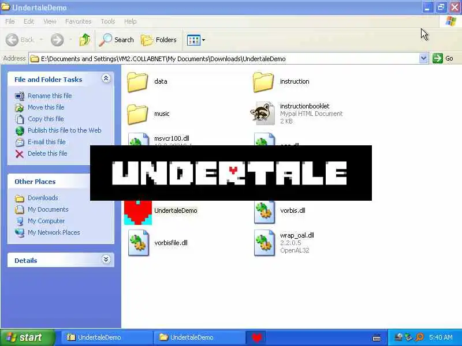
Task: Open the File menu
Action: tap(10, 21)
